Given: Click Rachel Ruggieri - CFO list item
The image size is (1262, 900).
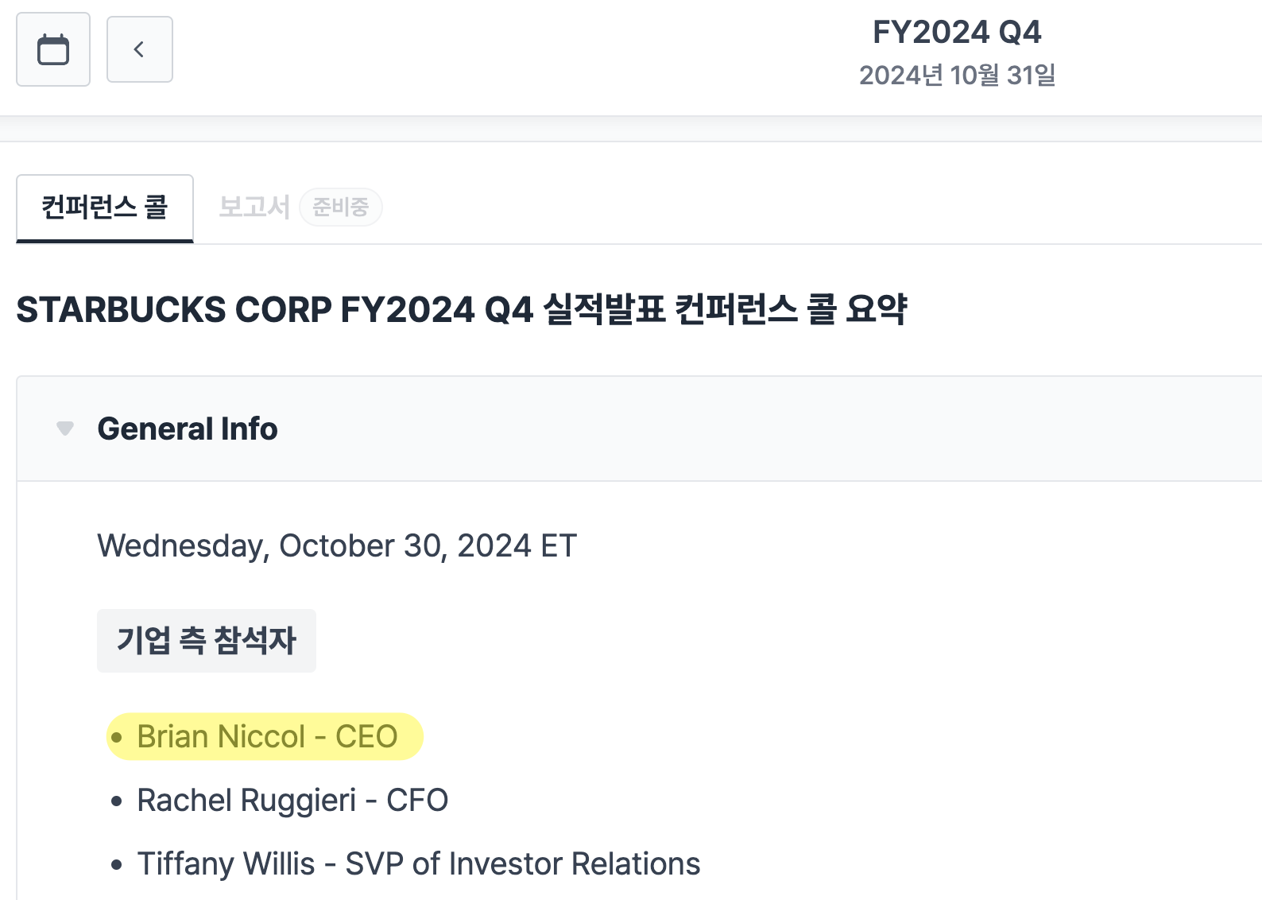Looking at the screenshot, I should click(292, 801).
